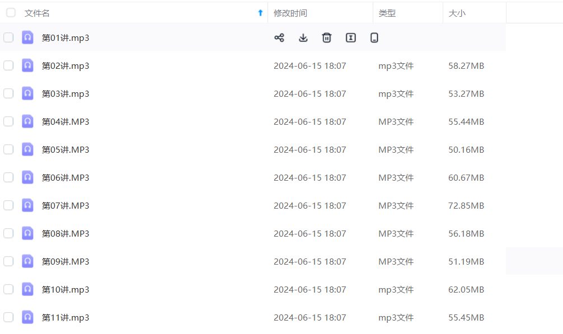Click the 文件名 column header label

click(x=37, y=13)
